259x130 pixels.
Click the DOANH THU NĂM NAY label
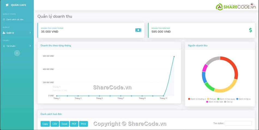coord(161,28)
